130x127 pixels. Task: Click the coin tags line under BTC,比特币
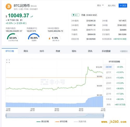[26, 9]
